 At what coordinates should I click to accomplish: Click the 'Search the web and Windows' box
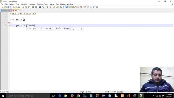click(x=28, y=96)
